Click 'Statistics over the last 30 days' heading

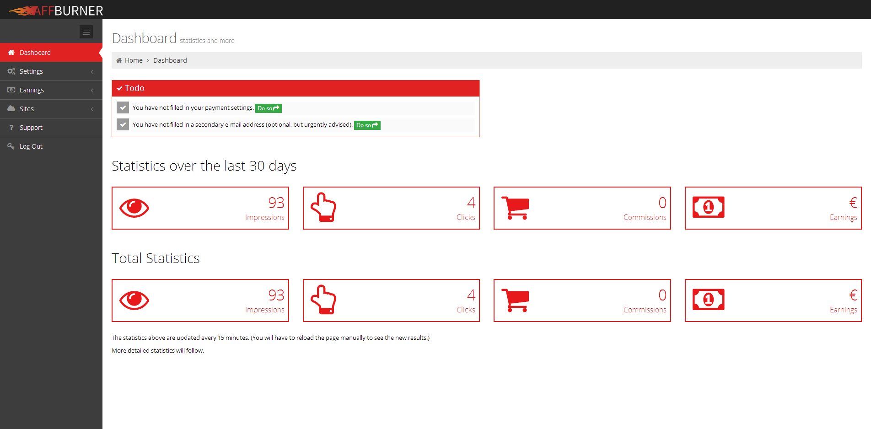(x=204, y=166)
